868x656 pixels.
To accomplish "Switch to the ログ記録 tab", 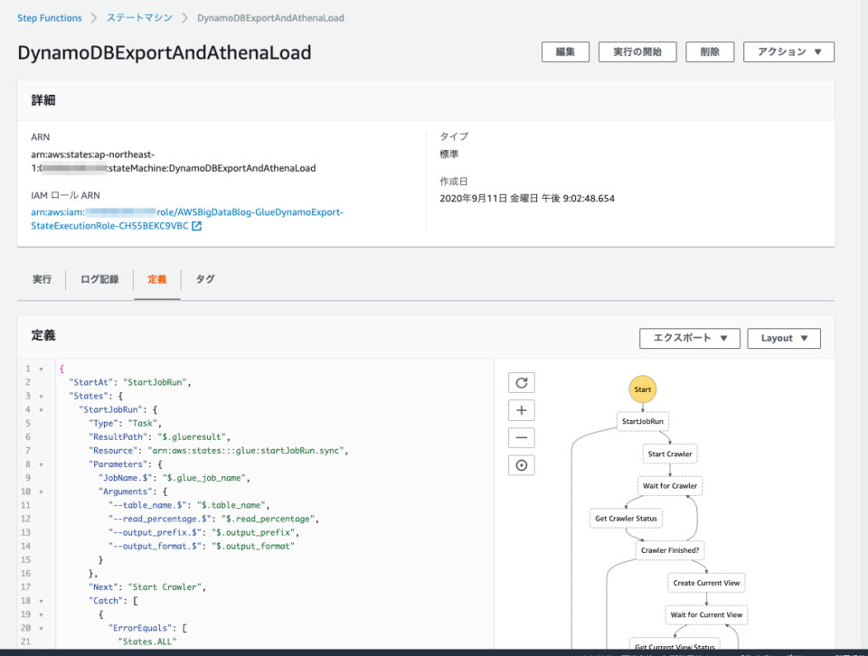I will pyautogui.click(x=99, y=279).
